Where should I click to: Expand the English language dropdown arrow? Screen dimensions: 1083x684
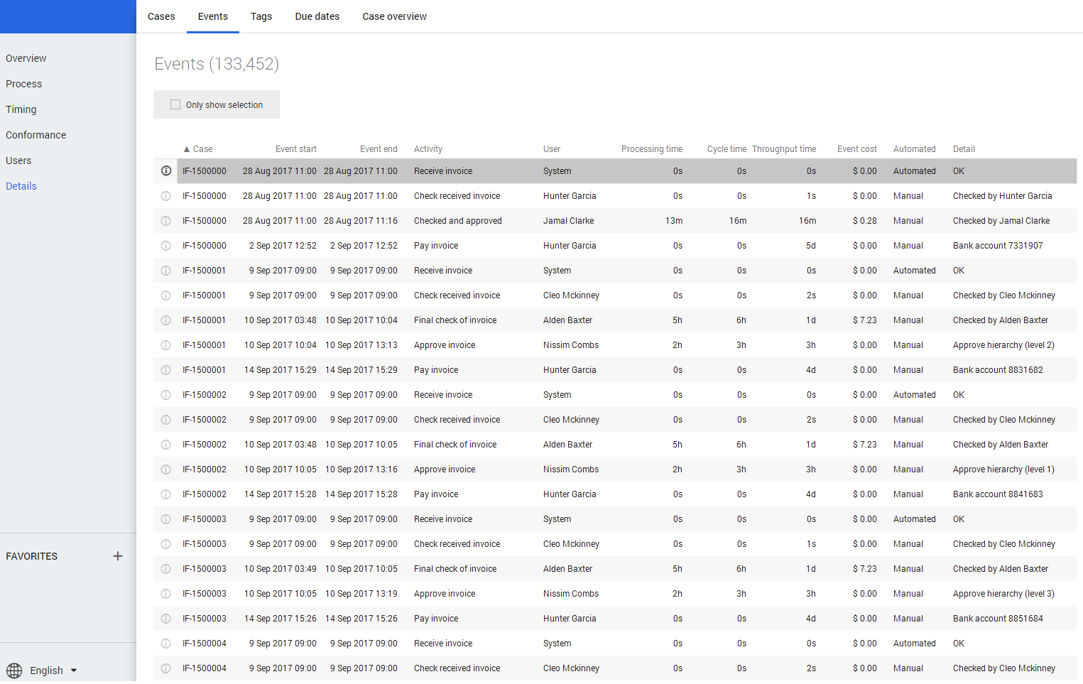pyautogui.click(x=74, y=671)
